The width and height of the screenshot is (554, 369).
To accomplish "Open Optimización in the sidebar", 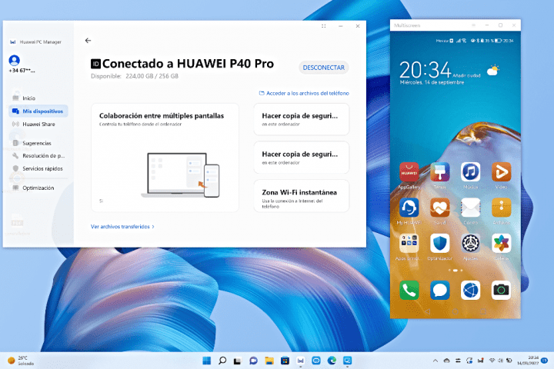I will click(38, 188).
